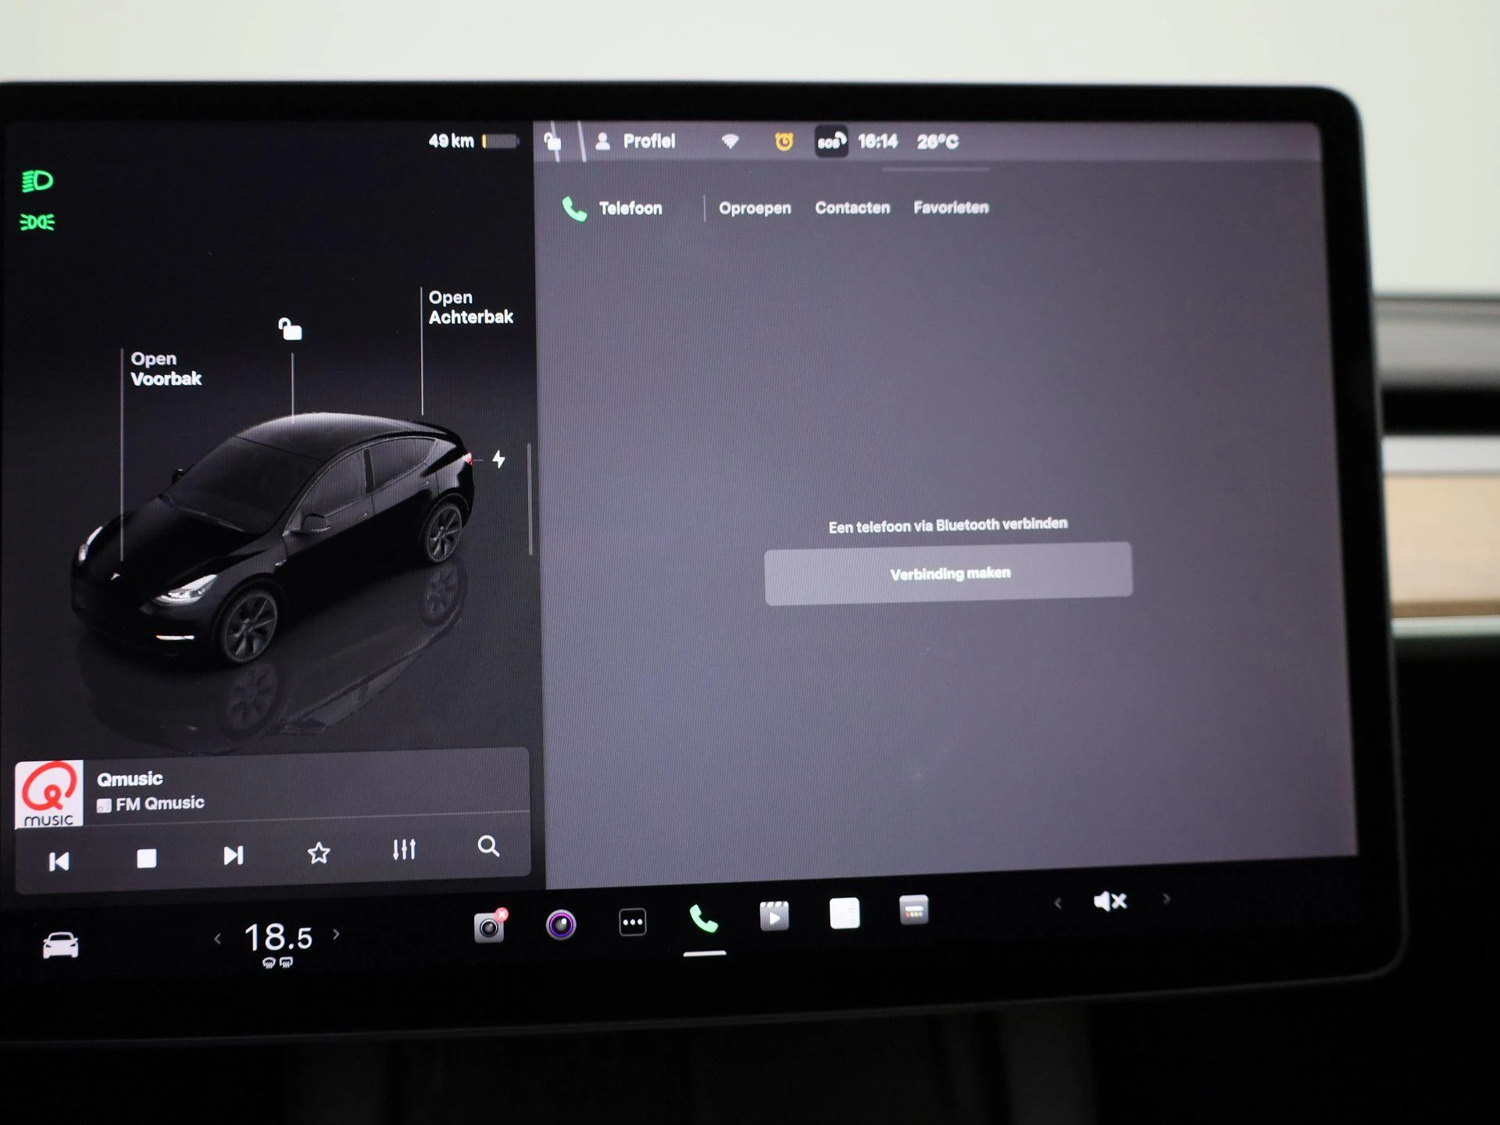Tap the Wi-Fi status icon
Viewport: 1500px width, 1125px height.
tap(730, 141)
